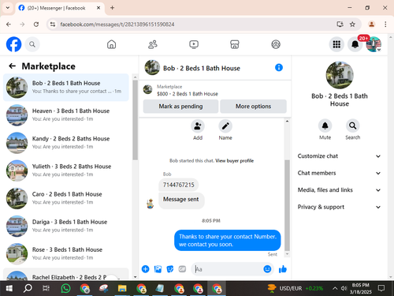The height and width of the screenshot is (296, 394).
Task: Search in conversation magnifier icon
Action: point(352,126)
